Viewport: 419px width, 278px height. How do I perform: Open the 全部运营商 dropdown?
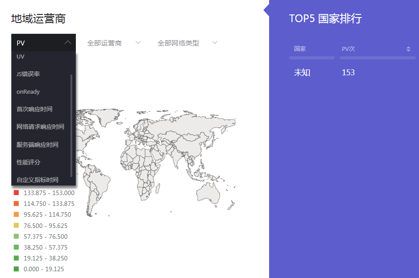coord(114,43)
